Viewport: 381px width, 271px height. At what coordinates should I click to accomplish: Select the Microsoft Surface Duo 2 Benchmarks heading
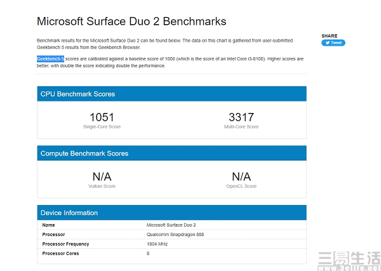[x=131, y=22]
